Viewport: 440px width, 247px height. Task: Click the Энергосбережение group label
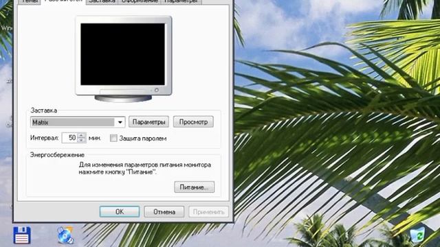(57, 155)
